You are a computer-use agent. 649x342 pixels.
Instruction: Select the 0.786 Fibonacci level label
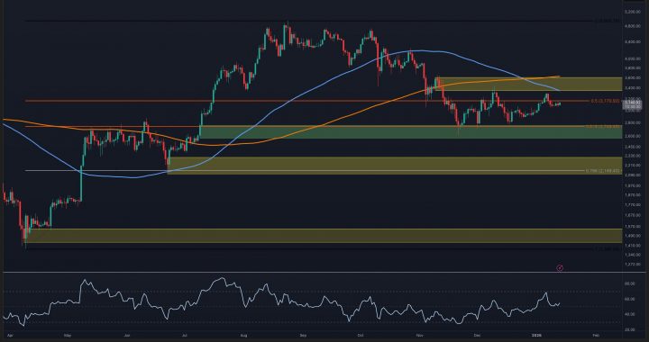604,171
